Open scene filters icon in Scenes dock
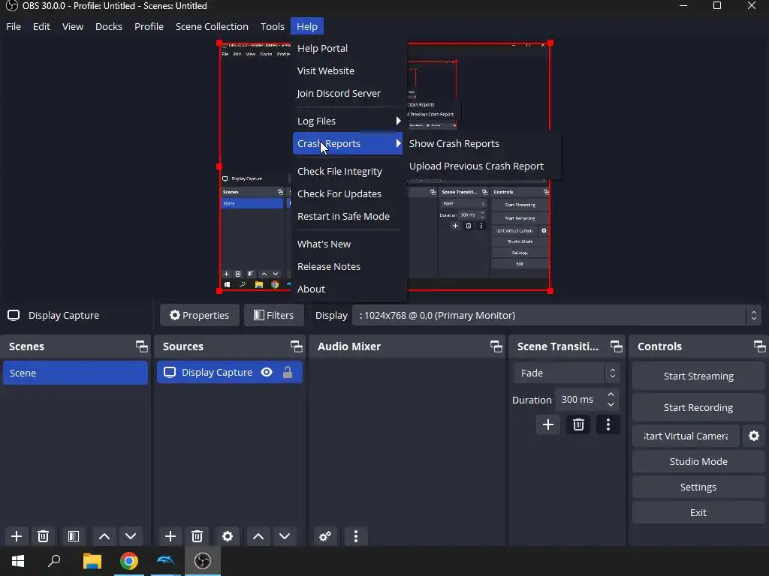This screenshot has height=576, width=769. [x=74, y=536]
